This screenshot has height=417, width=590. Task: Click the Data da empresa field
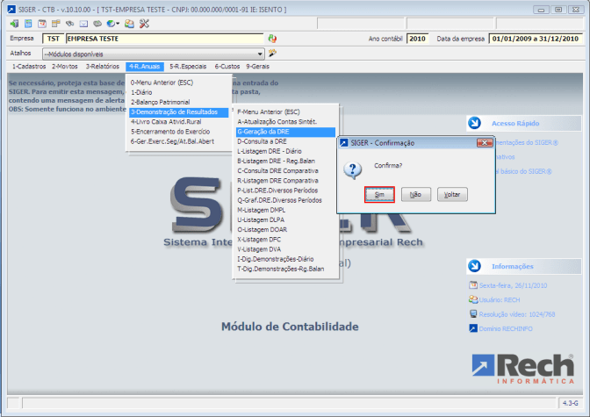pyautogui.click(x=536, y=39)
